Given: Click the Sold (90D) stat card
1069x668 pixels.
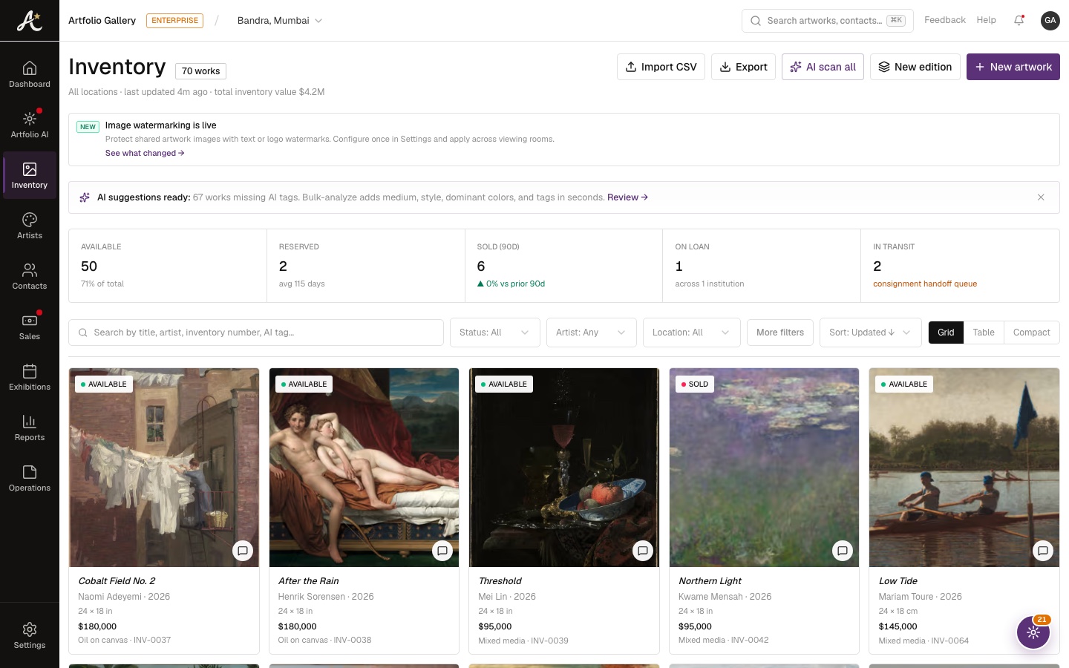Looking at the screenshot, I should pos(564,266).
